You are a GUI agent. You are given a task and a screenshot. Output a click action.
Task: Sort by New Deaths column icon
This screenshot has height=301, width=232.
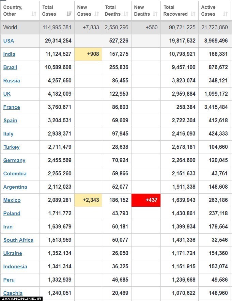click(155, 14)
